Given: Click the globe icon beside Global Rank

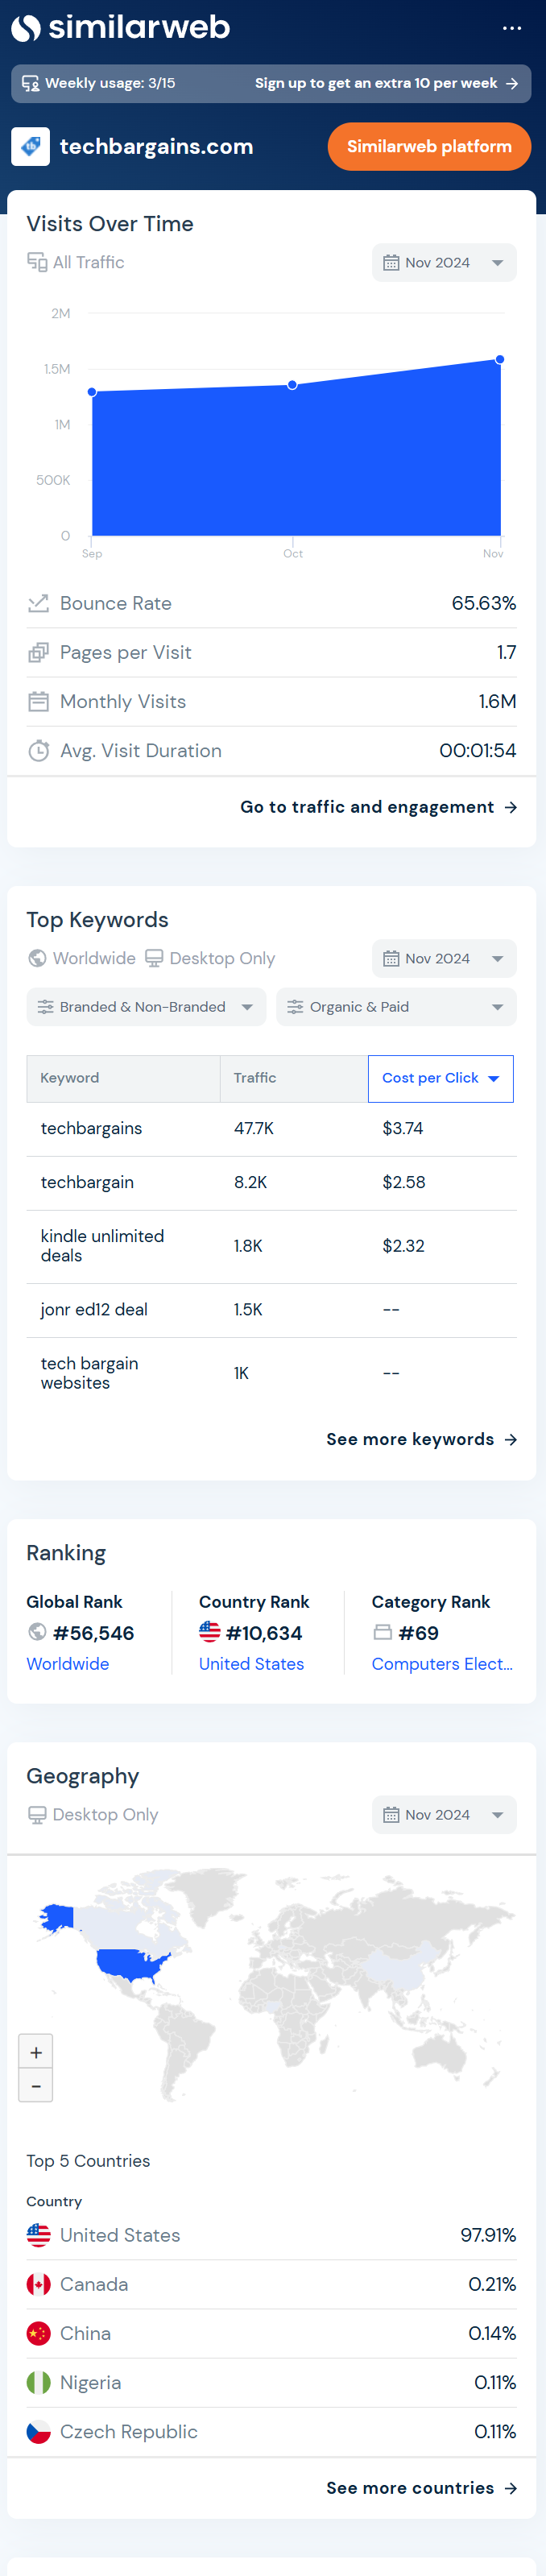Looking at the screenshot, I should point(37,1632).
